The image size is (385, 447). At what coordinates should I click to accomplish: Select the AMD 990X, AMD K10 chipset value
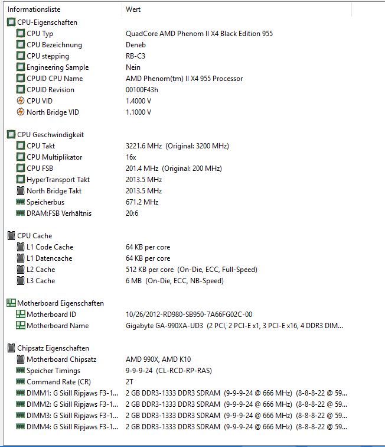(158, 359)
